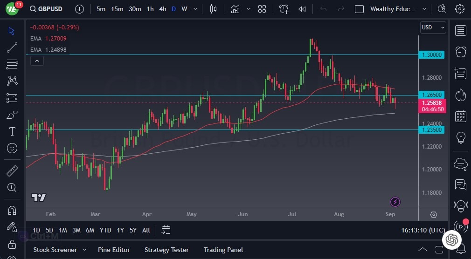Switch to the Strategy Tester tab
The height and width of the screenshot is (259, 471).
click(x=166, y=250)
